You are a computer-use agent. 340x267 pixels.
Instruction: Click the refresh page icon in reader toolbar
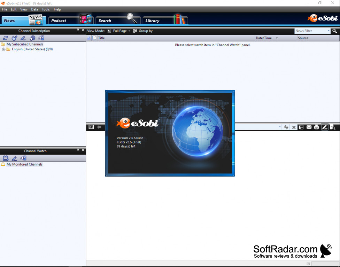[x=286, y=127]
